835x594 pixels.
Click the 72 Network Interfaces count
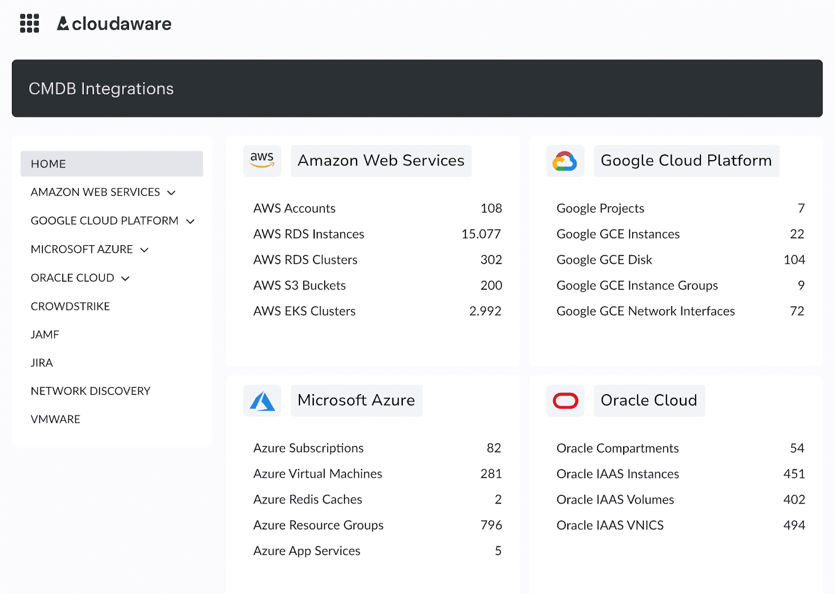point(797,311)
